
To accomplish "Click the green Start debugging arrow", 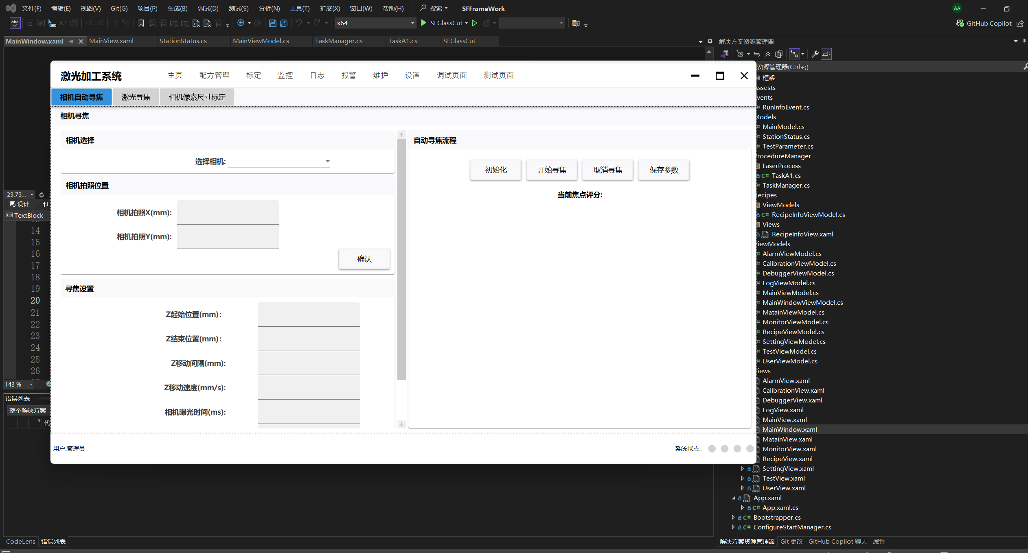I will pos(424,23).
